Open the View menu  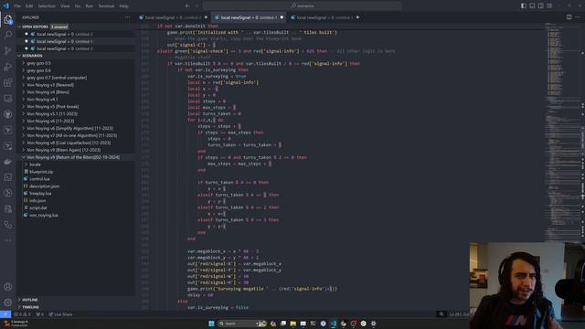(65, 6)
